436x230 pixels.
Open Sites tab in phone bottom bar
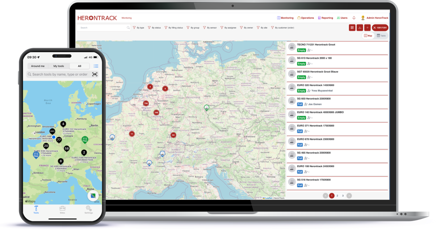click(62, 210)
